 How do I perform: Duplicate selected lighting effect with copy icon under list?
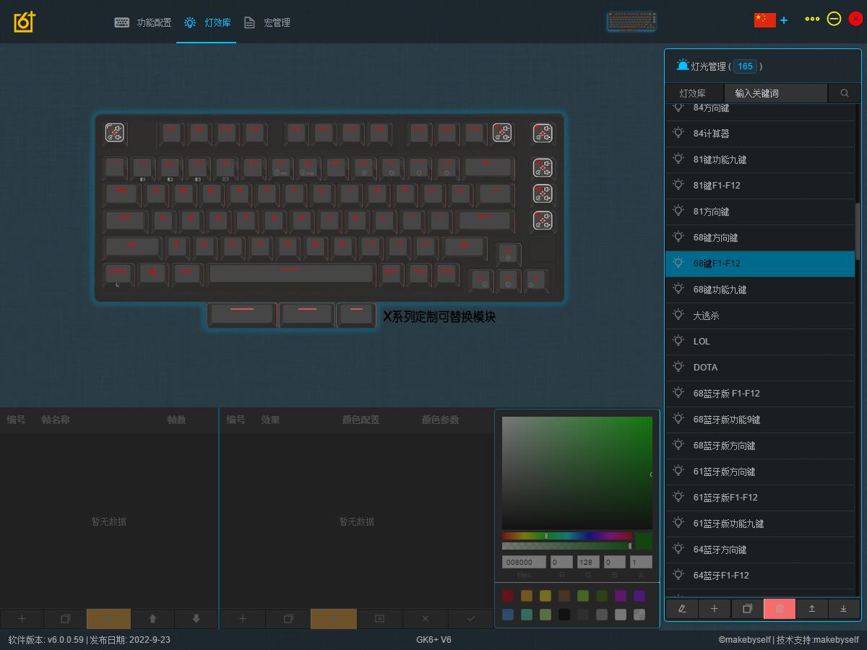pyautogui.click(x=747, y=609)
